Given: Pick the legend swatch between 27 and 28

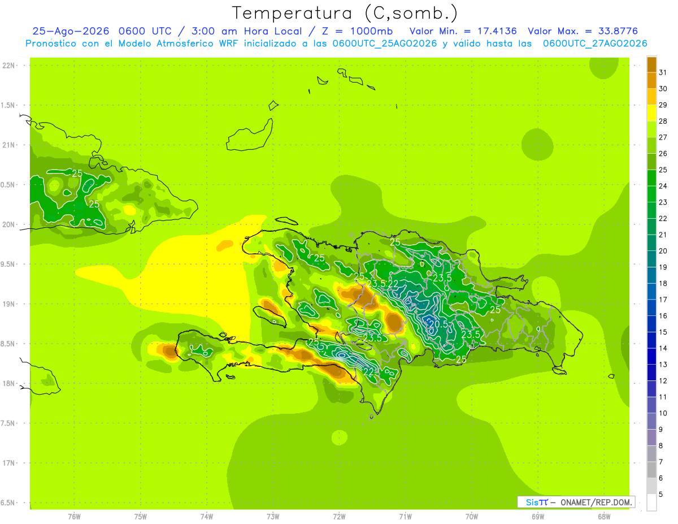Looking at the screenshot, I should click(651, 129).
